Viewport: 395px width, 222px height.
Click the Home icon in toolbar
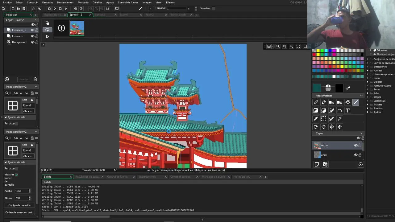(3, 9)
